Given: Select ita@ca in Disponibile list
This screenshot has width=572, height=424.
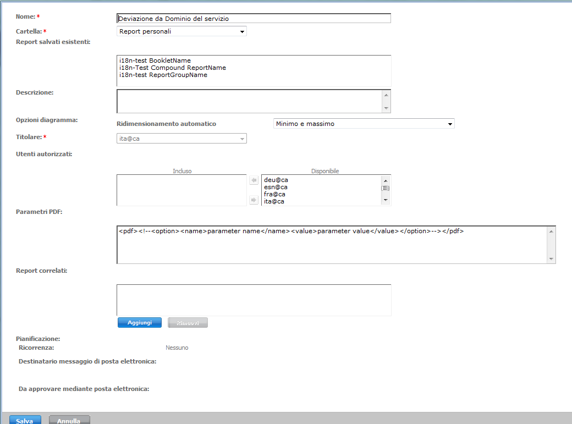Looking at the screenshot, I should (x=274, y=201).
